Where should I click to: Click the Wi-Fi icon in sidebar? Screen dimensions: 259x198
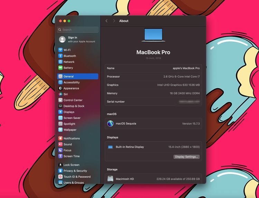tap(60, 50)
